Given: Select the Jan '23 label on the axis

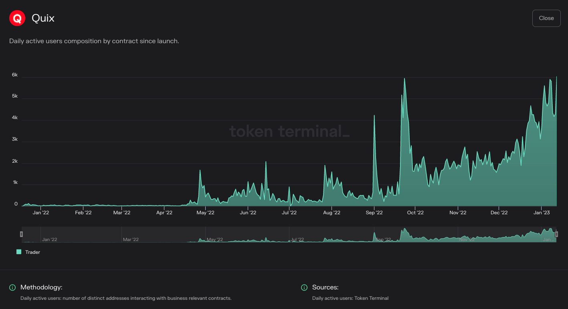Looking at the screenshot, I should 542,212.
